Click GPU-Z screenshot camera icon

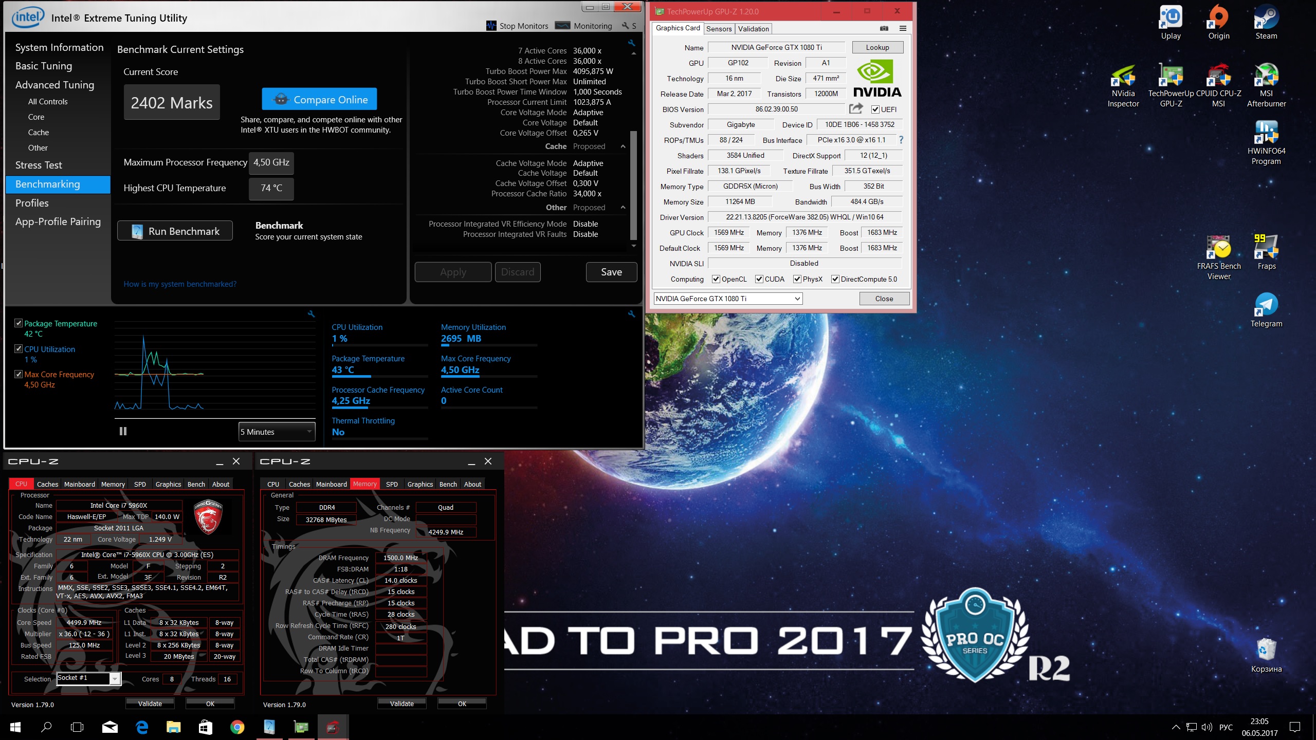884,28
